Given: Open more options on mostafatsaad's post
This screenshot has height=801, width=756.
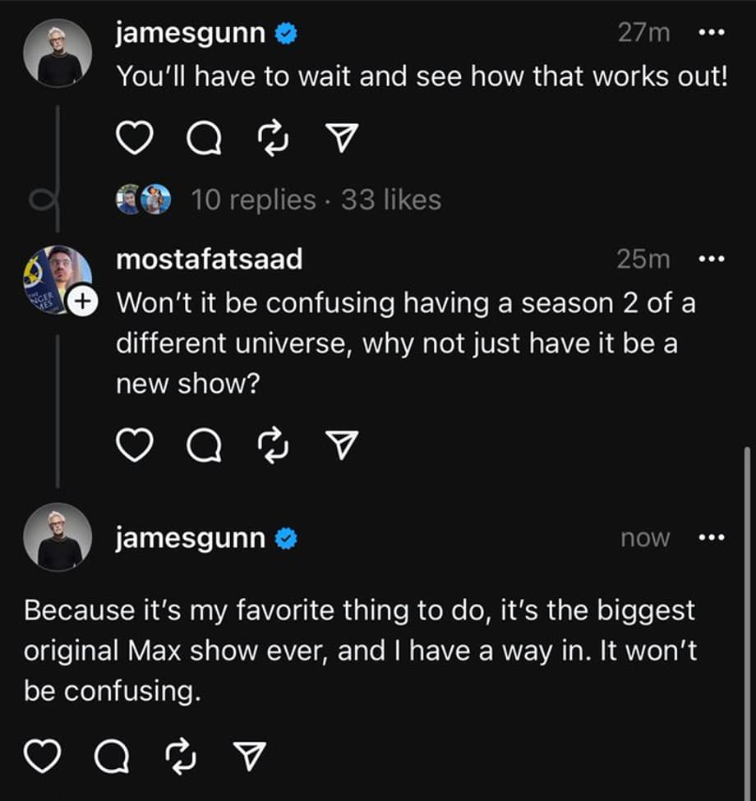Looking at the screenshot, I should coord(710,260).
